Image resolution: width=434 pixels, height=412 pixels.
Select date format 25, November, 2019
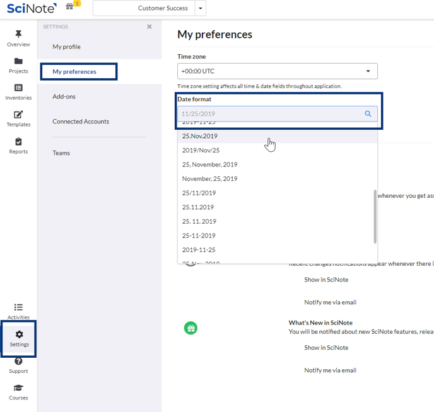[278, 164]
